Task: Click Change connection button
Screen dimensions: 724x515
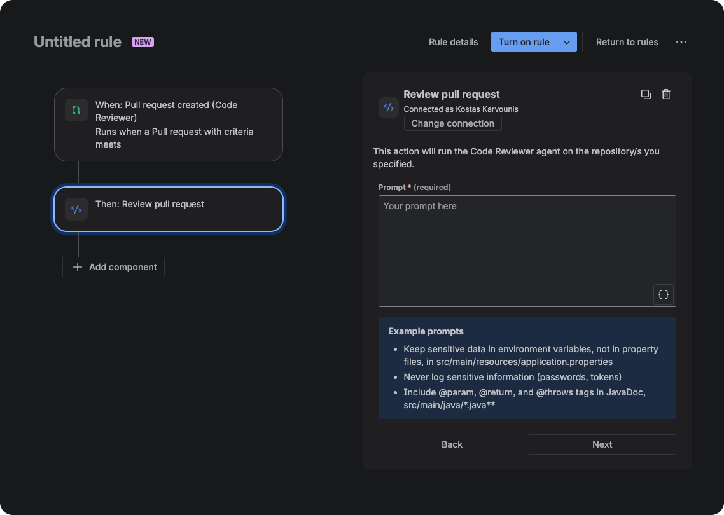Action: tap(452, 123)
